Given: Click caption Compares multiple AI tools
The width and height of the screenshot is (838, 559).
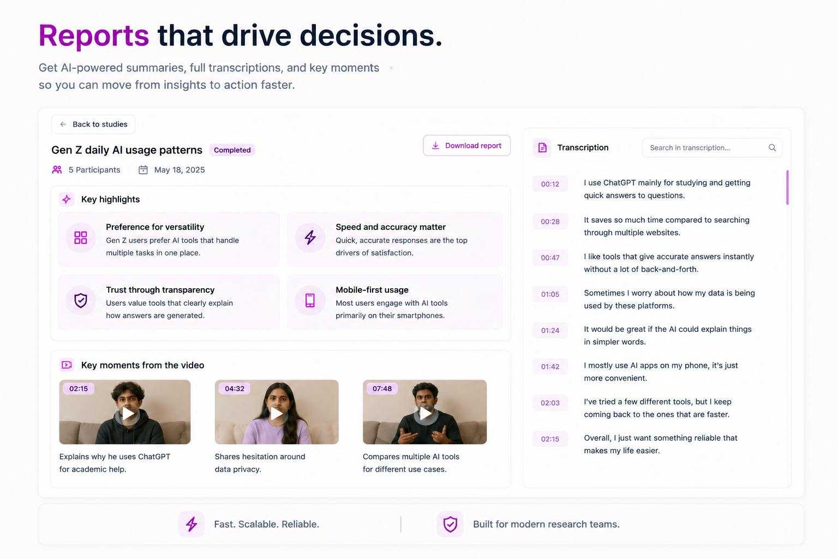Looking at the screenshot, I should tap(411, 463).
